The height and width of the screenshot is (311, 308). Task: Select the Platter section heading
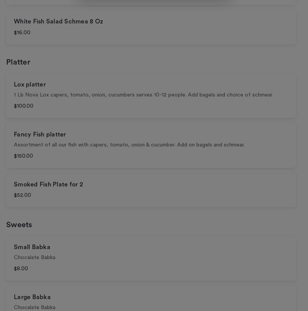point(18,62)
